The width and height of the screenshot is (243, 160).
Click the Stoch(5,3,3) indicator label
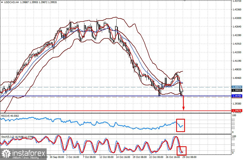click(17, 137)
